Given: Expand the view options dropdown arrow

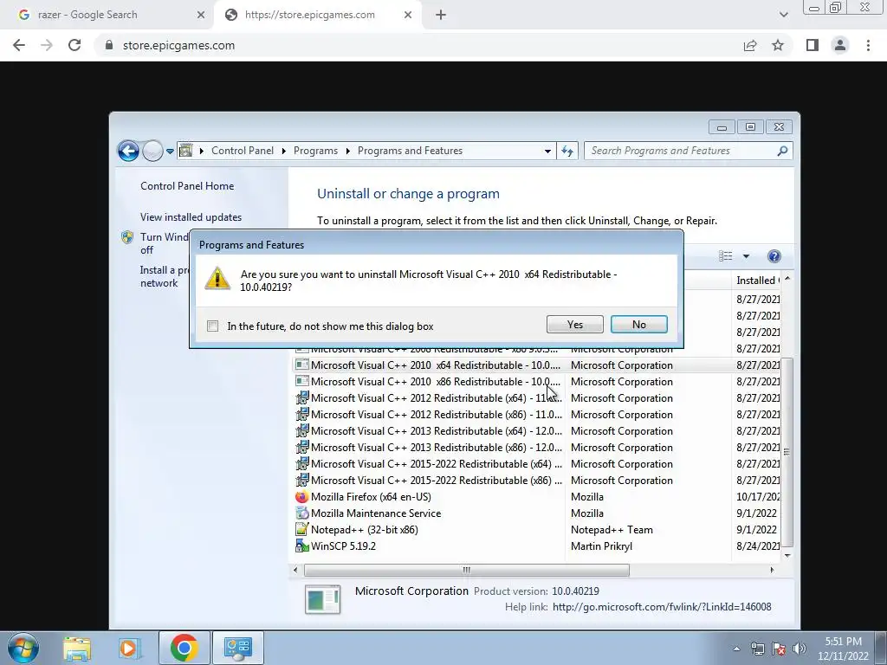Looking at the screenshot, I should (x=746, y=256).
